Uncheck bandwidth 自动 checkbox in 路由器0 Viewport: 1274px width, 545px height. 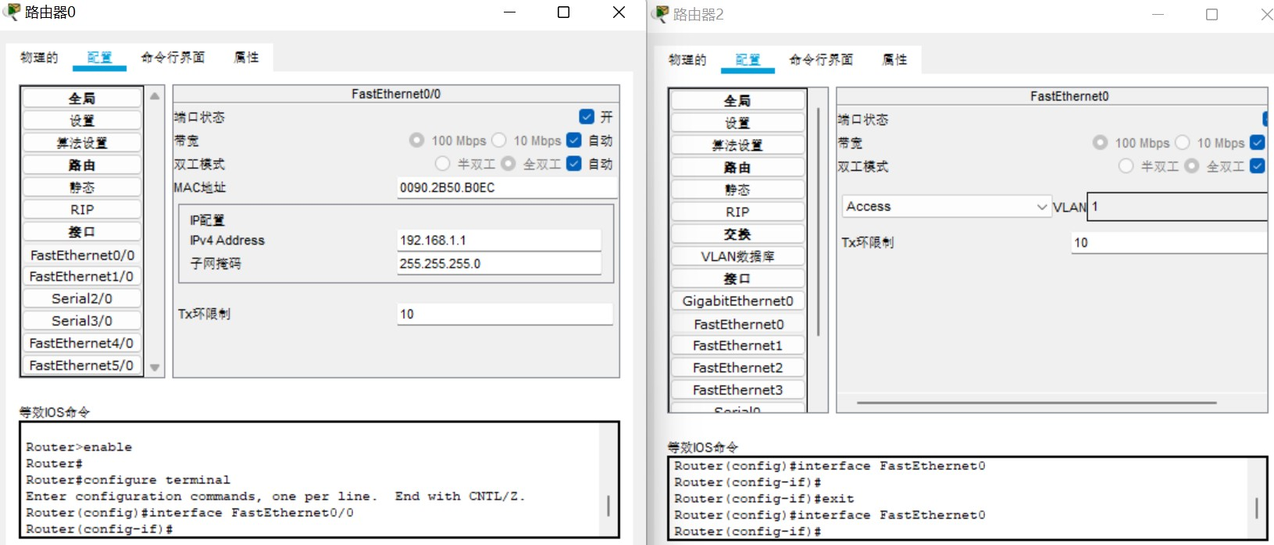pyautogui.click(x=574, y=141)
